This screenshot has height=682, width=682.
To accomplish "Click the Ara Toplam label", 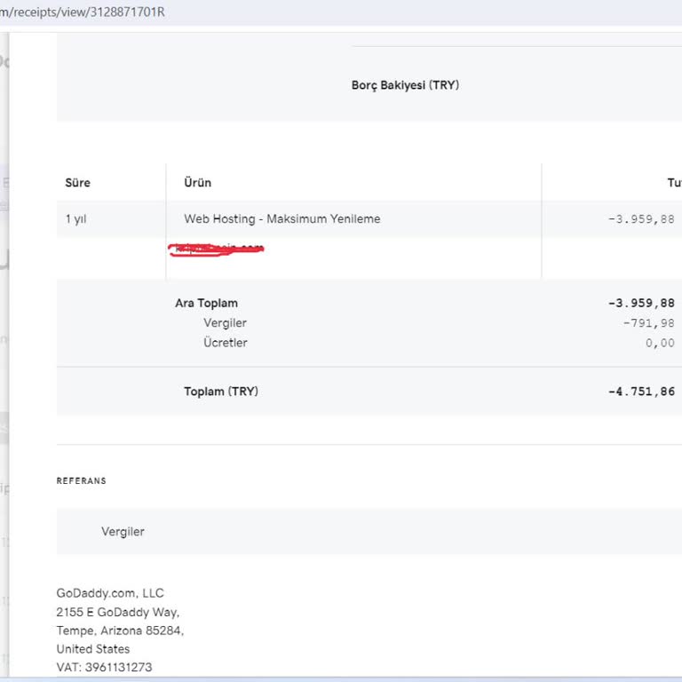I will point(206,303).
